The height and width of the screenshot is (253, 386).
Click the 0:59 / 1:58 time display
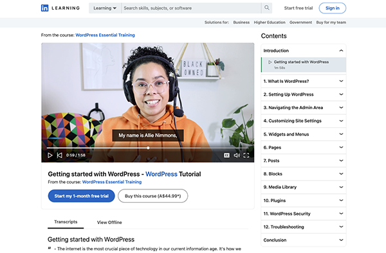[x=76, y=155]
